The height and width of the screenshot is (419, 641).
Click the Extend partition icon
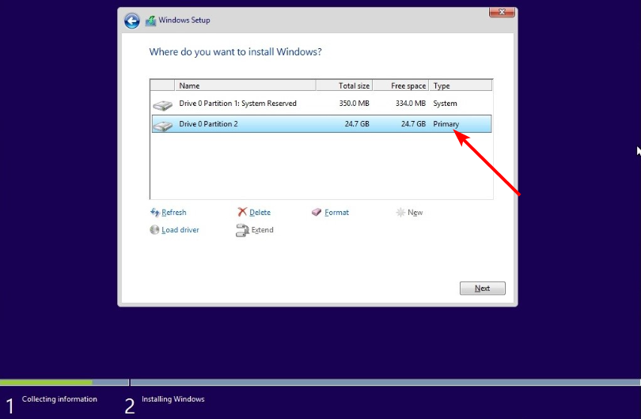click(242, 230)
